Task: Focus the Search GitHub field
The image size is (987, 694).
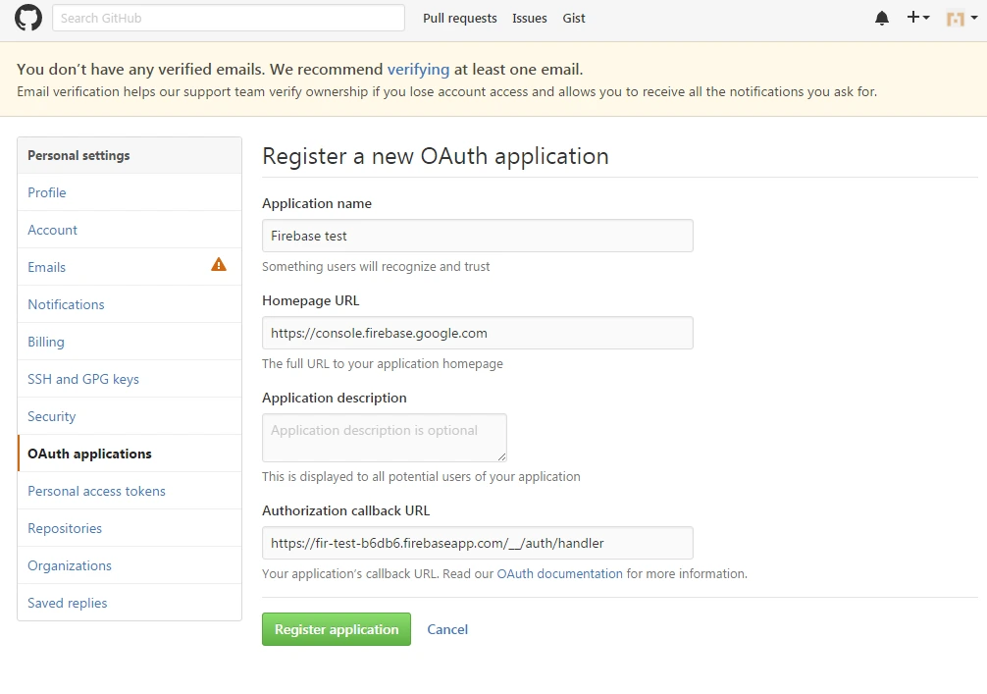Action: pos(229,18)
